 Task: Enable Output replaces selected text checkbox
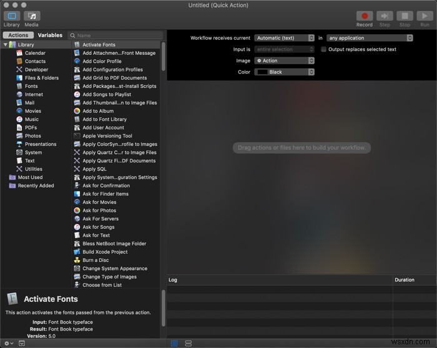tap(323, 49)
